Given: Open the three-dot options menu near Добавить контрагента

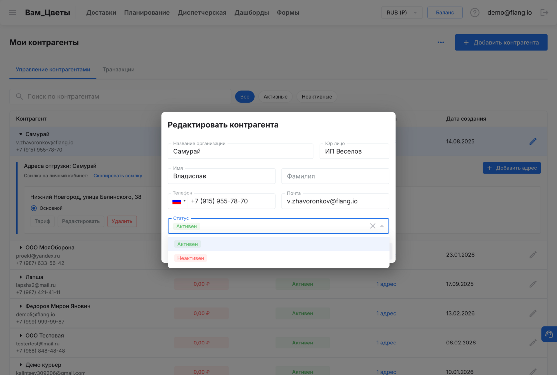Looking at the screenshot, I should pos(441,42).
